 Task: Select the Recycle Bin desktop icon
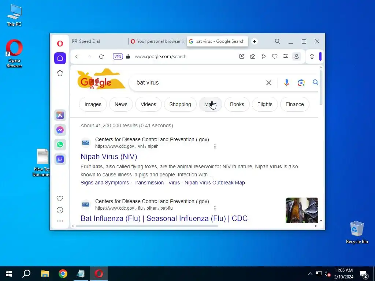click(357, 232)
